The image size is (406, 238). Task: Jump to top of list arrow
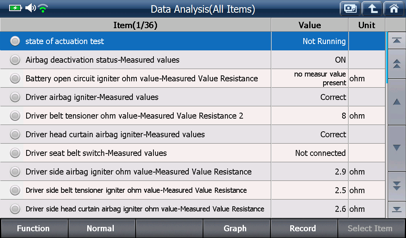396,40
